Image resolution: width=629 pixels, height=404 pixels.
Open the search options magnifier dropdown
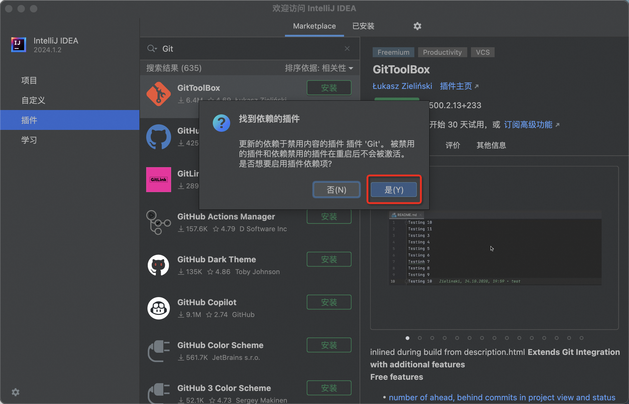(x=152, y=48)
